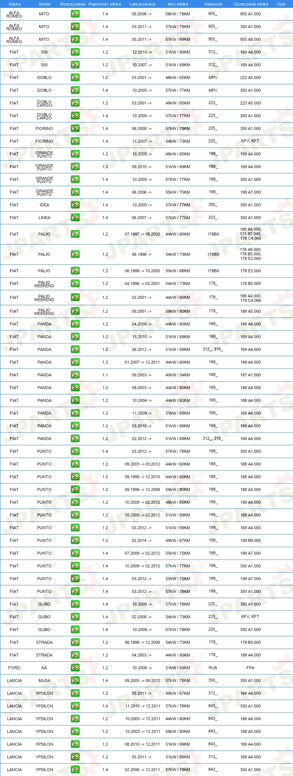Select the 187 A1.000 engine code
293x776 pixels.
[251, 375]
